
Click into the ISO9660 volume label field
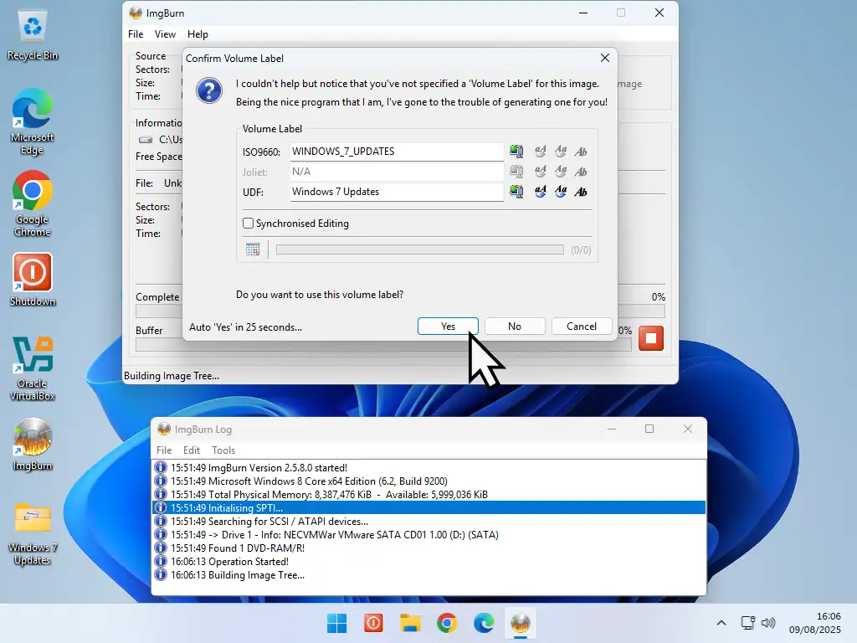pos(396,152)
